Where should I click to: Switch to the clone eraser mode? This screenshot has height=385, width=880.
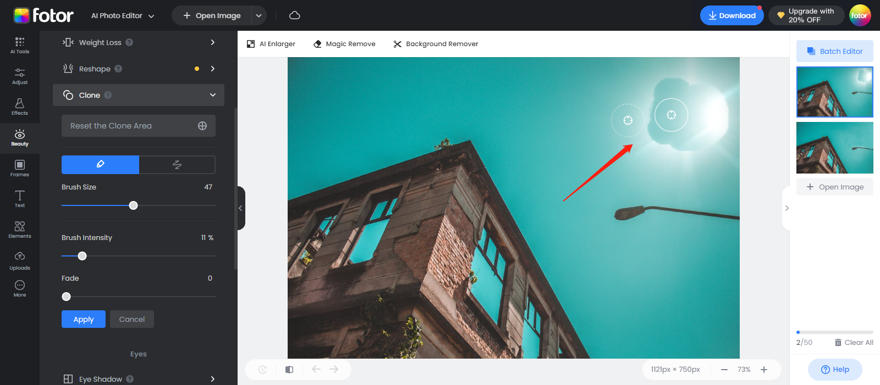(x=177, y=164)
